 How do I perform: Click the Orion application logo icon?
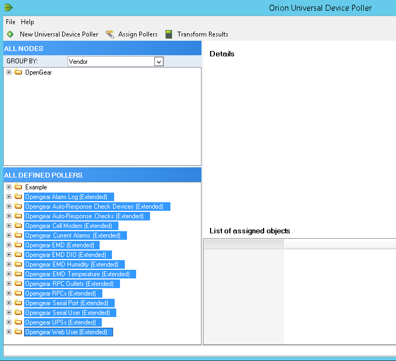pyautogui.click(x=9, y=8)
